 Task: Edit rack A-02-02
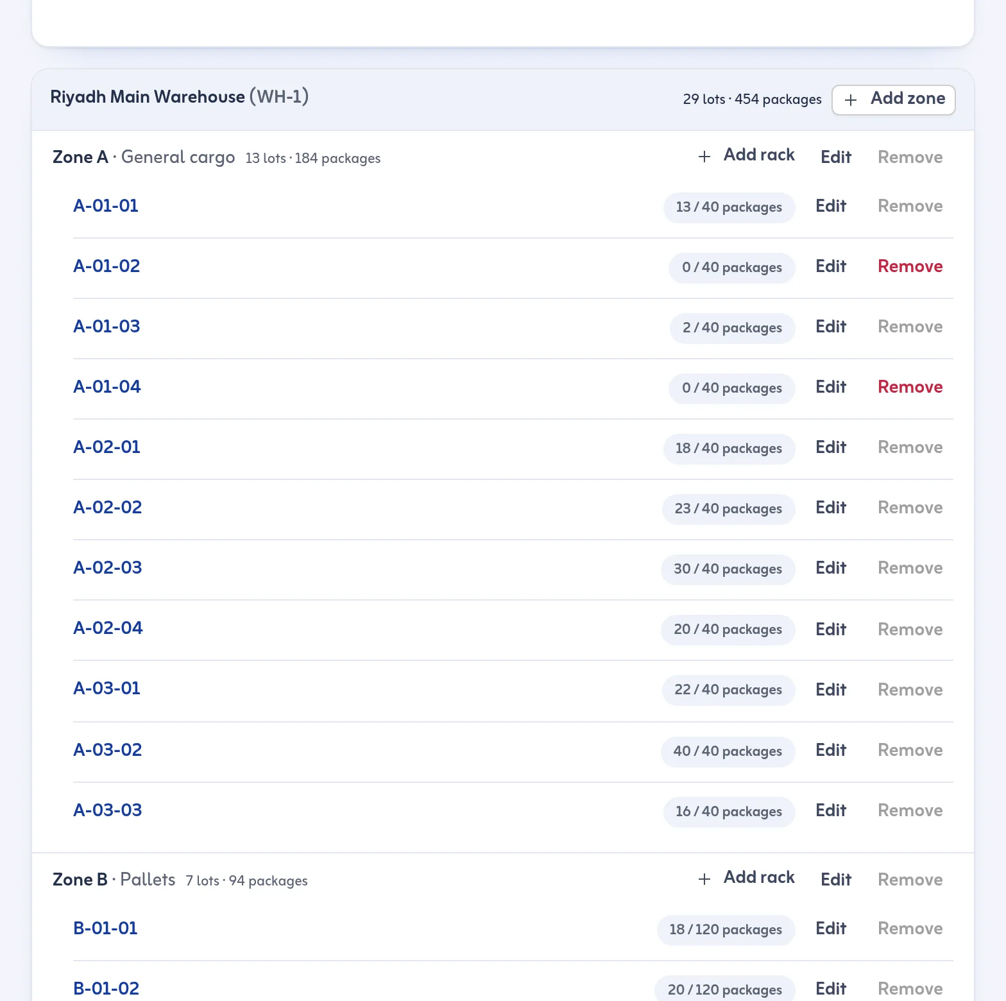(x=831, y=508)
